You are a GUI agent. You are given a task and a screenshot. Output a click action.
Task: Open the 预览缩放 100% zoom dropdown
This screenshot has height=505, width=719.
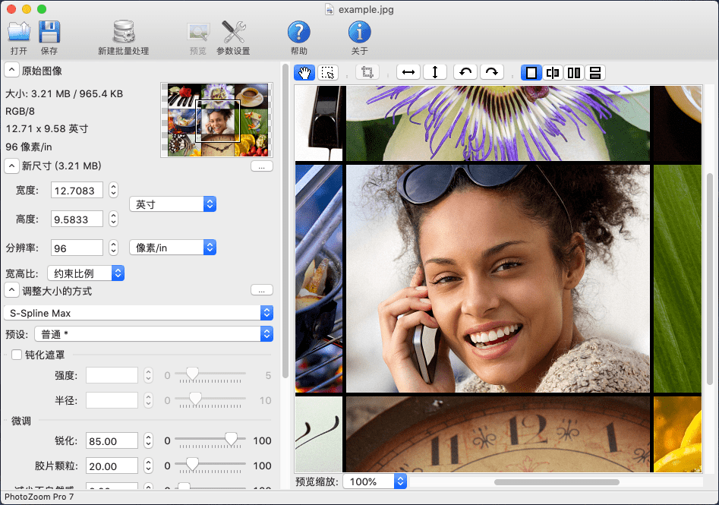click(x=374, y=481)
